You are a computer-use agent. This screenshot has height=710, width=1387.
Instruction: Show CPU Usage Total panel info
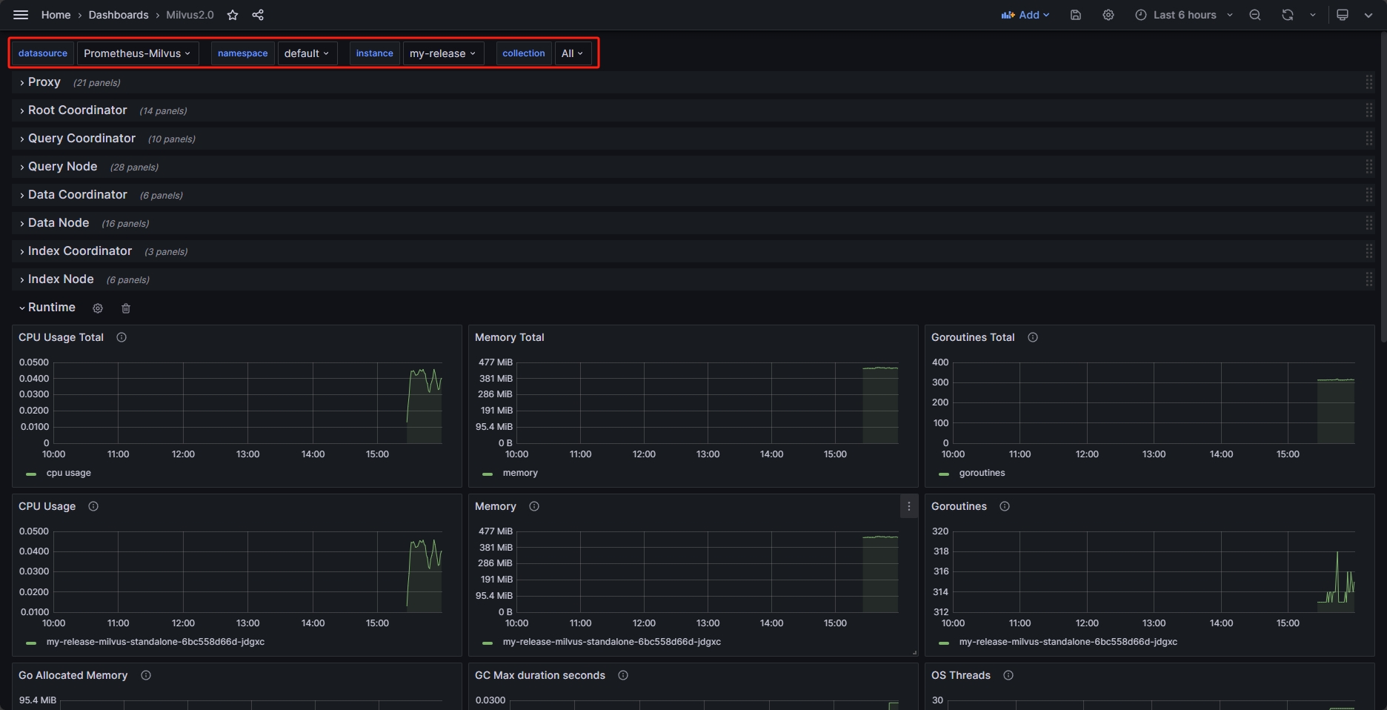coord(122,337)
